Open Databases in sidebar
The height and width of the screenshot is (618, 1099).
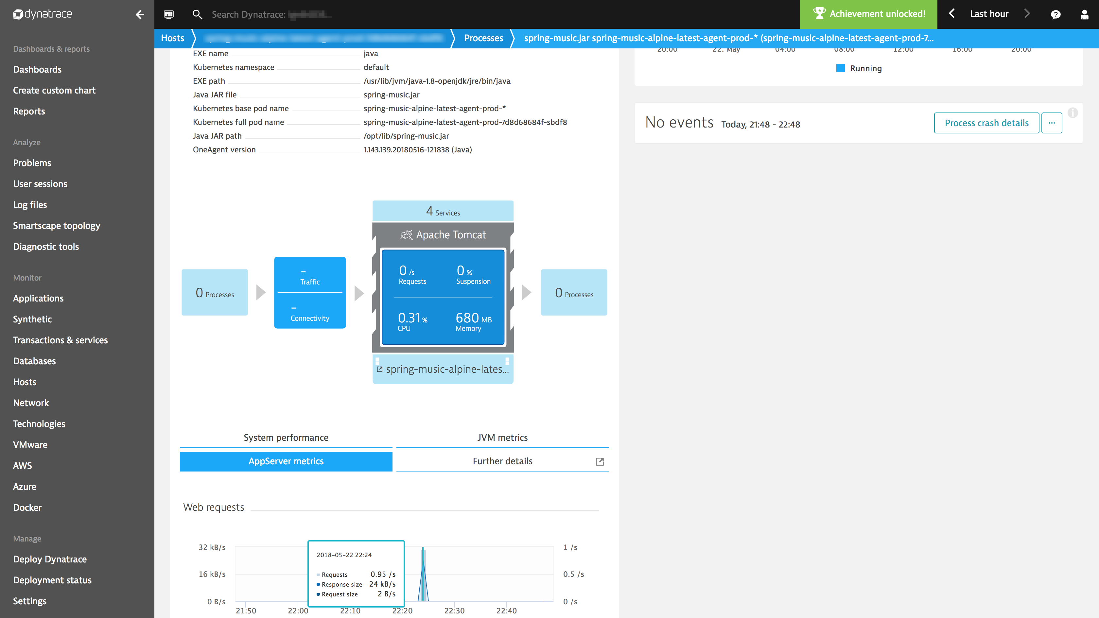[x=34, y=361]
